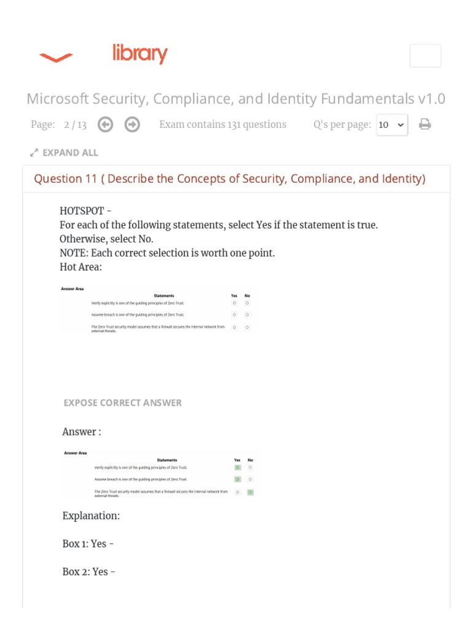Screen dimensions: 472x630
Task: Click the answer image thumbnail
Action: click(x=160, y=474)
